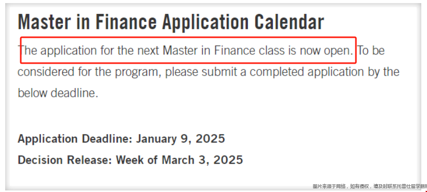Viewport: 427px width, 192px height.
Task: Click the Chinese watermark text at bottom right
Action: click(x=370, y=187)
